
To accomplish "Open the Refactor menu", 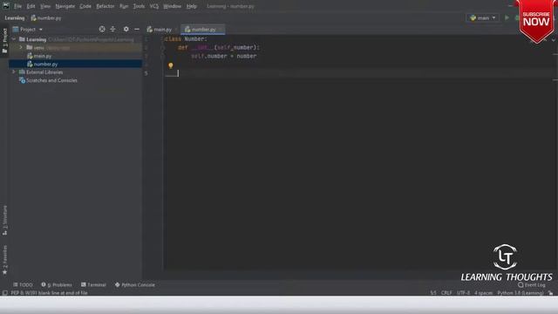I will point(105,6).
